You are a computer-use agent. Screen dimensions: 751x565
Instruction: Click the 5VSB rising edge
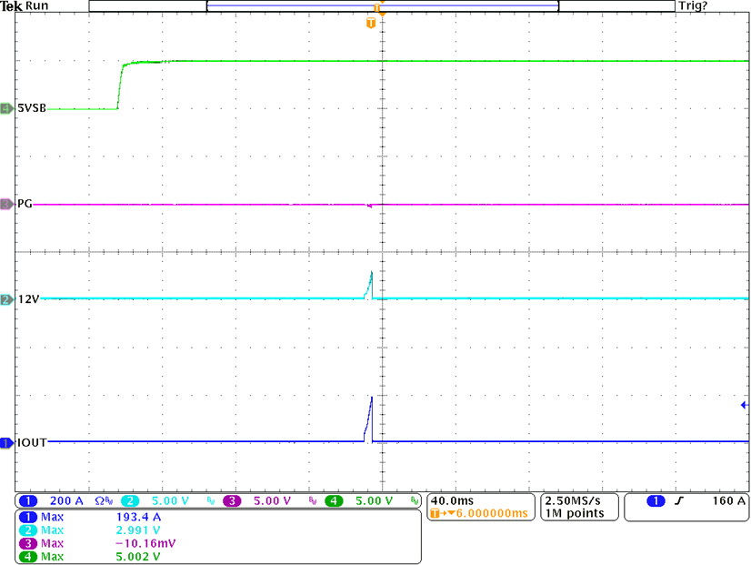(x=120, y=86)
